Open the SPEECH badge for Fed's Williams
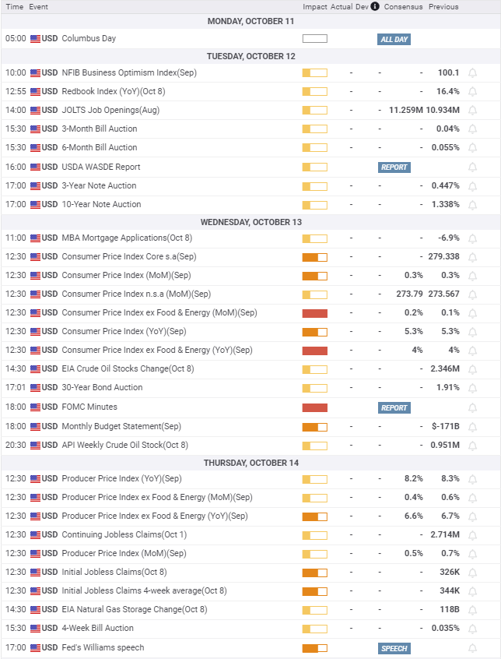501x659 pixels. [394, 649]
